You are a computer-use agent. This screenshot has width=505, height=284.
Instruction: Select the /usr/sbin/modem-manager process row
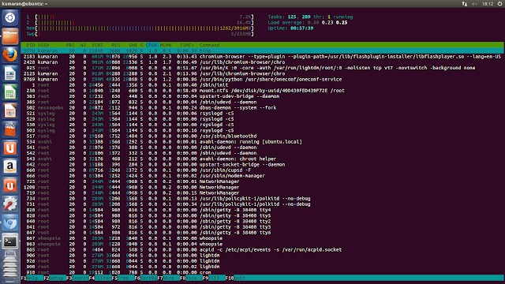point(262,176)
